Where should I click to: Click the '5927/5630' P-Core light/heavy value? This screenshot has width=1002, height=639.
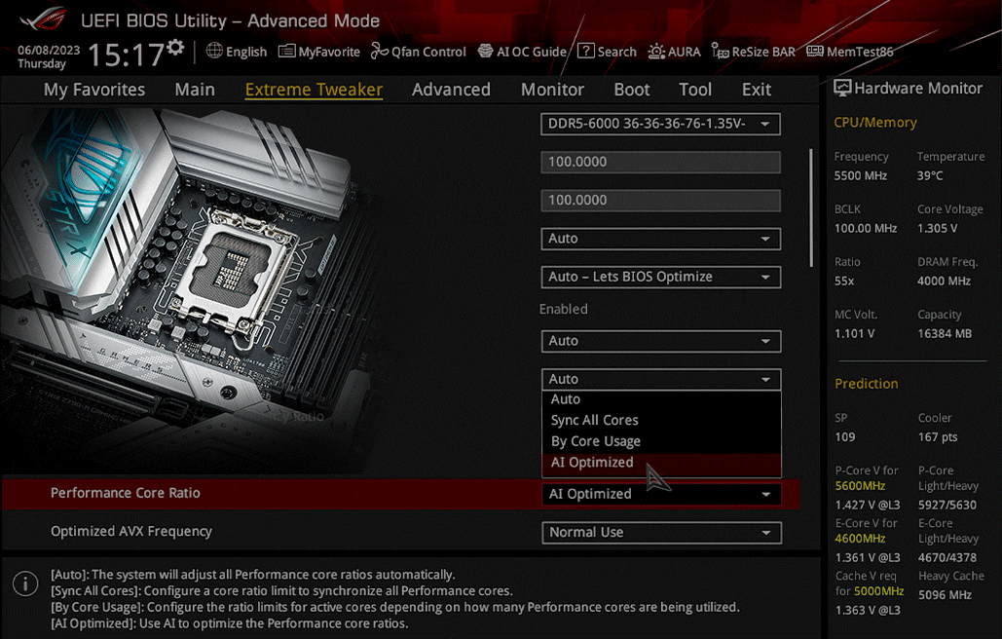point(947,505)
